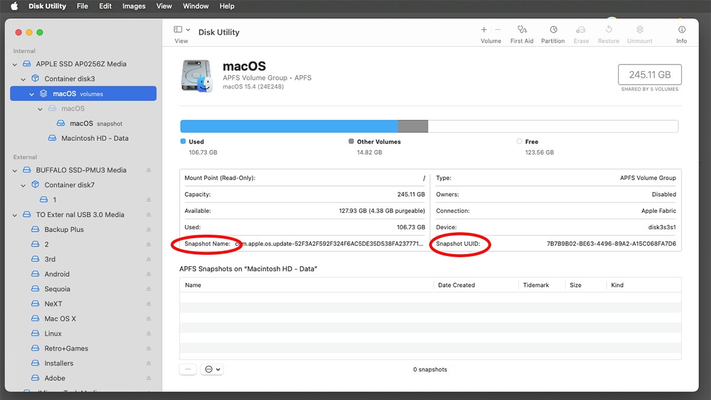Click the gray Other Volumes bar segment

[413, 126]
